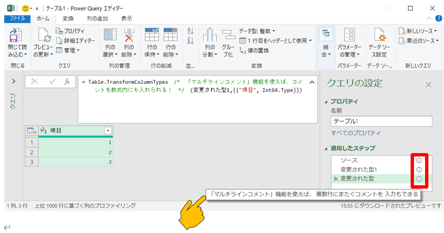This screenshot has width=444, height=233.
Task: Click 1 行目をヘッダーとして使用
Action: tap(275, 40)
